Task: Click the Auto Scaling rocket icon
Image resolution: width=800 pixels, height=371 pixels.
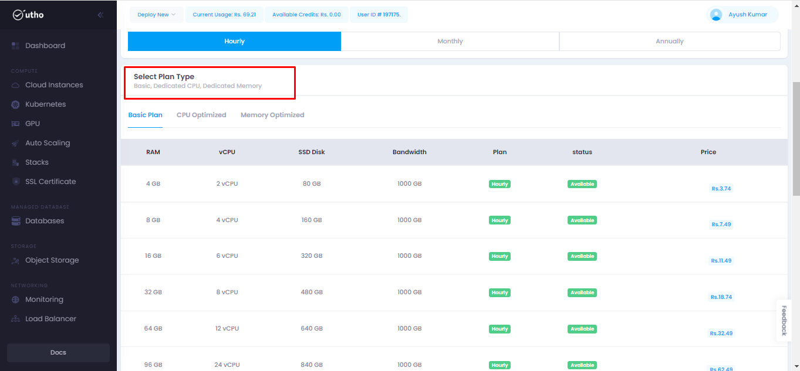Action: pos(15,143)
